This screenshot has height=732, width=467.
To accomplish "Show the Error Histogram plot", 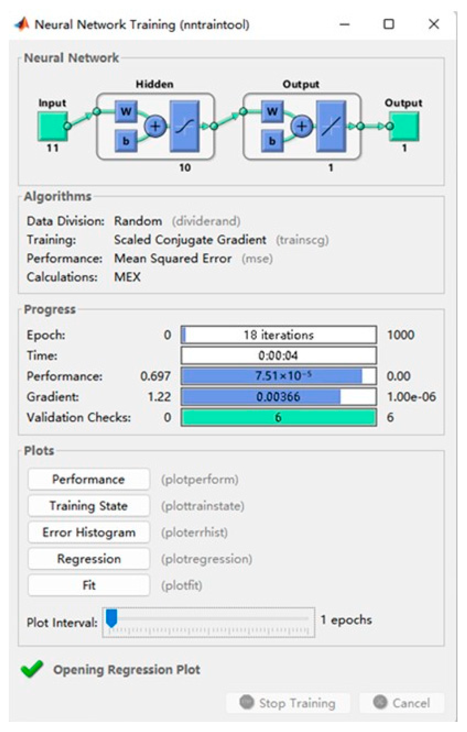I will 89,532.
